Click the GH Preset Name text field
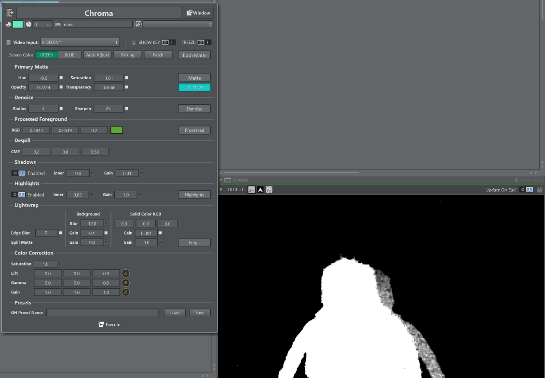 click(102, 313)
